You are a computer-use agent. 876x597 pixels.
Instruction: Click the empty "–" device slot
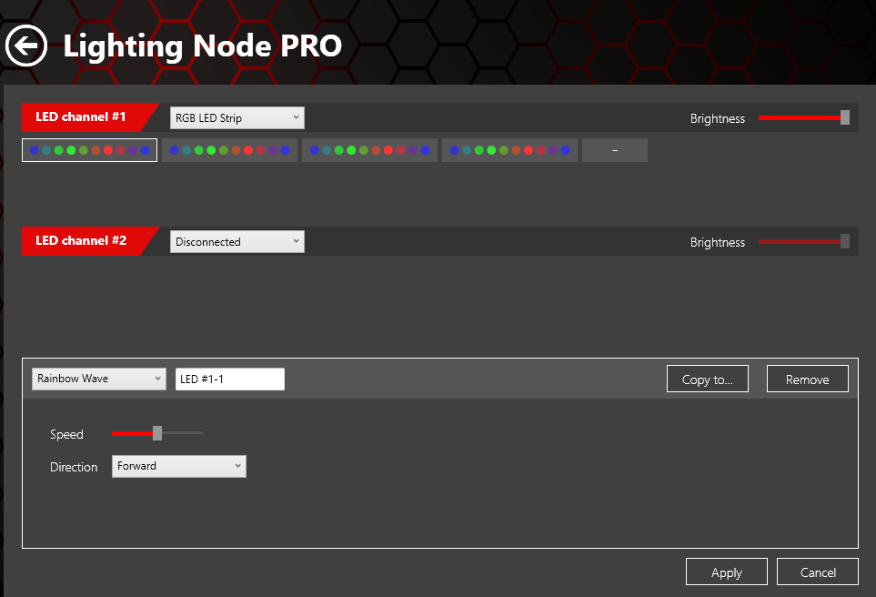[x=614, y=149]
